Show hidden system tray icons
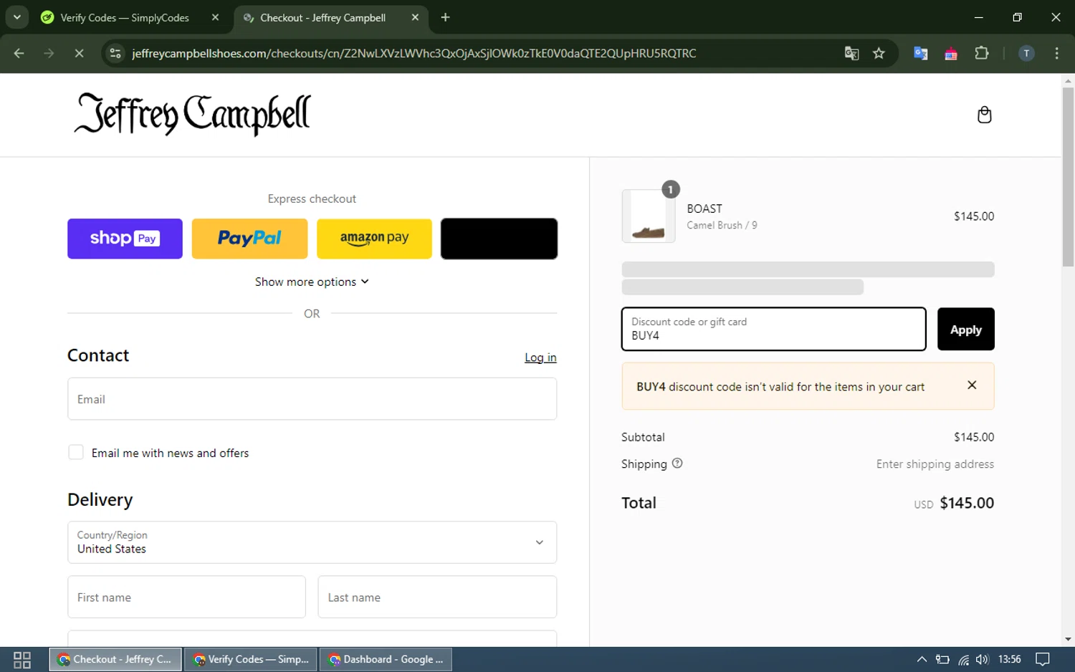 (922, 660)
